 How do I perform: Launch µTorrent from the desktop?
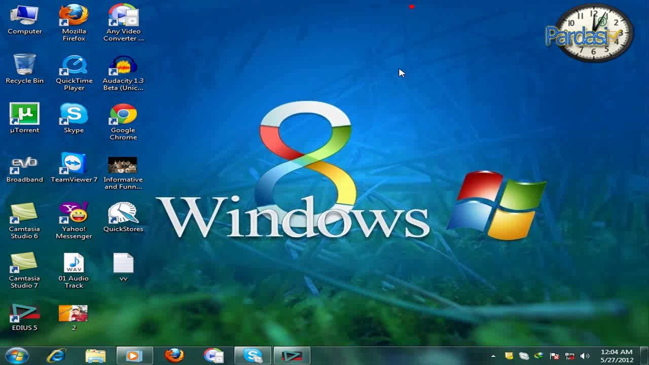click(x=24, y=119)
